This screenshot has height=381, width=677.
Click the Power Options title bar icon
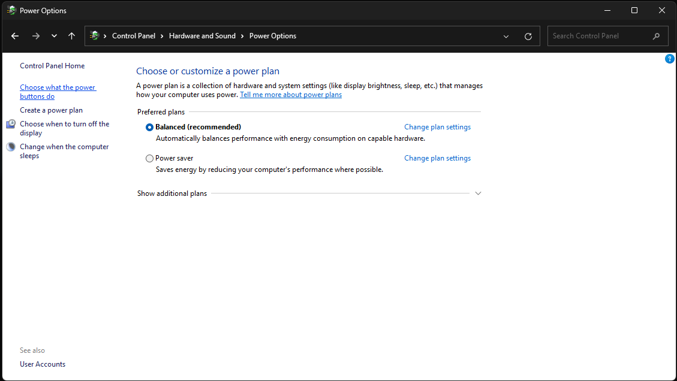coord(11,10)
